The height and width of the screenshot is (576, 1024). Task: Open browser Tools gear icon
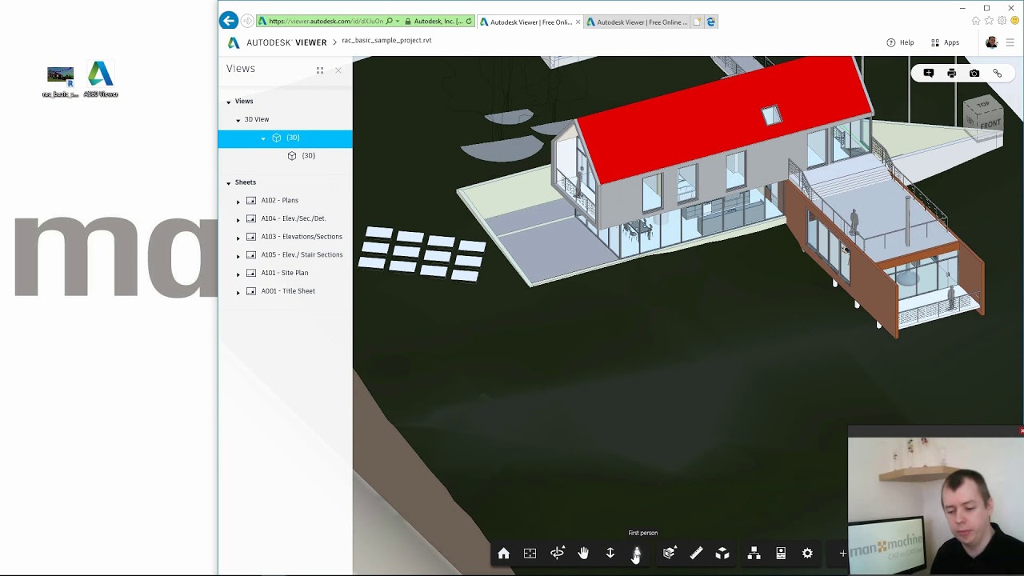click(1002, 22)
